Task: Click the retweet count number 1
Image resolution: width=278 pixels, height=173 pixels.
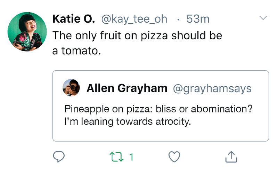Action: point(131,157)
